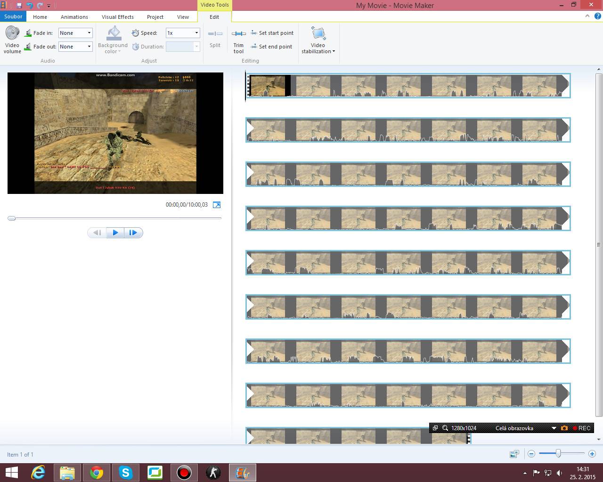
Task: Open Bandicam Celá obrazovka dropdown
Action: [554, 428]
